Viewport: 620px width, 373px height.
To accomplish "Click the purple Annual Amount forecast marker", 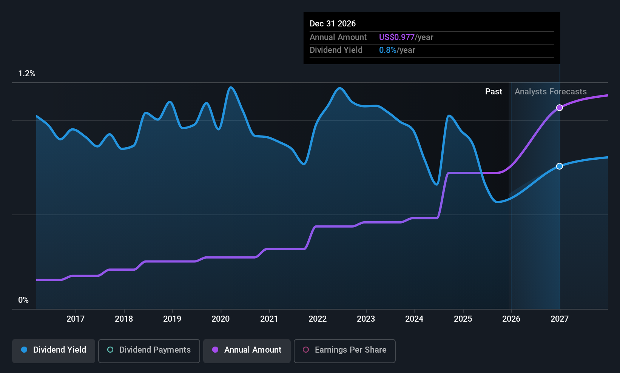I will (x=560, y=108).
